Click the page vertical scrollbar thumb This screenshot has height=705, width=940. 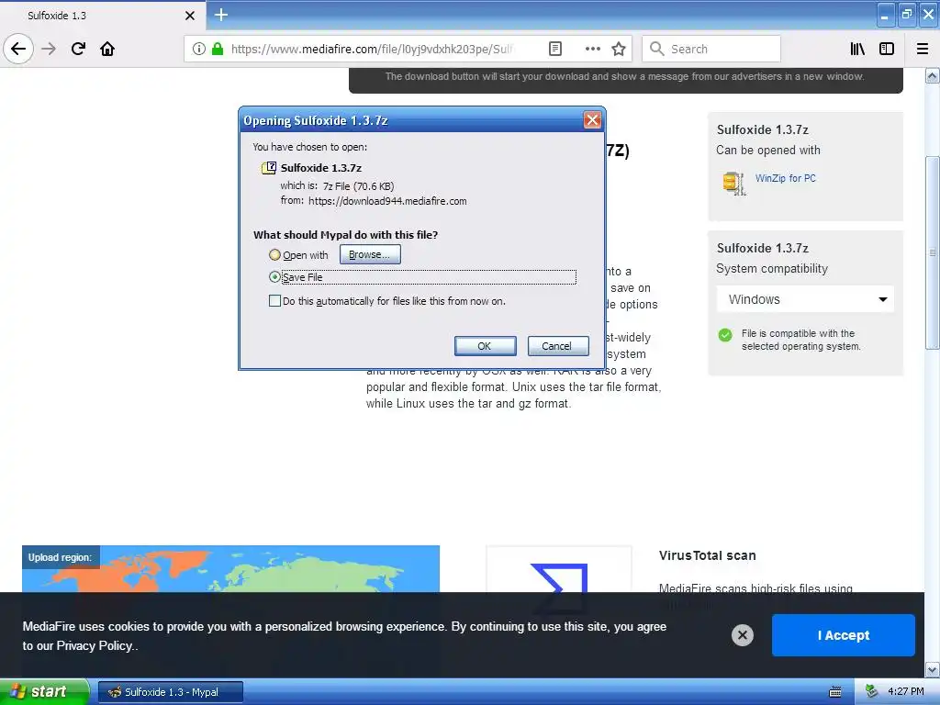tap(932, 252)
